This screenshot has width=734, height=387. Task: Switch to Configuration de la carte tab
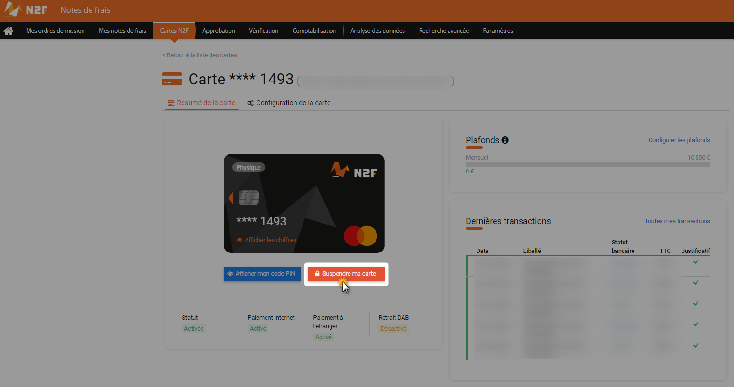point(289,103)
